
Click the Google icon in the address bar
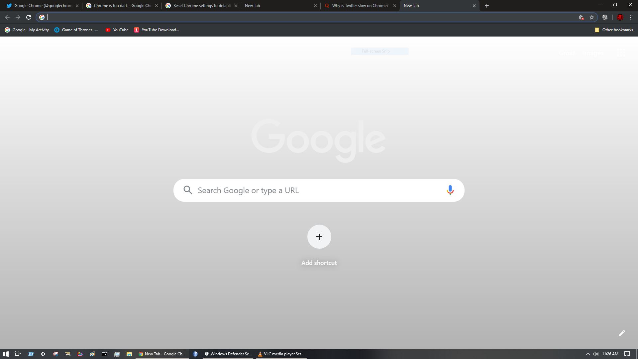[42, 17]
